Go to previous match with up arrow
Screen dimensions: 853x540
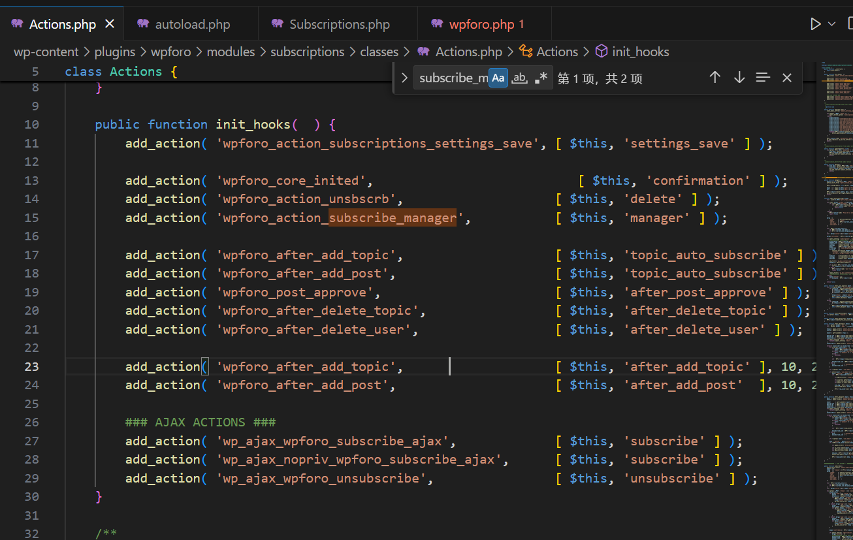(715, 78)
